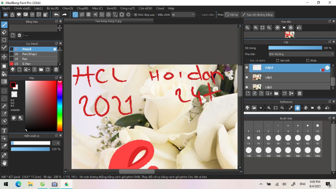Screen dimensions: 336x189
Task: Delete brush with trash icon in brush panel
Action: click(56, 70)
